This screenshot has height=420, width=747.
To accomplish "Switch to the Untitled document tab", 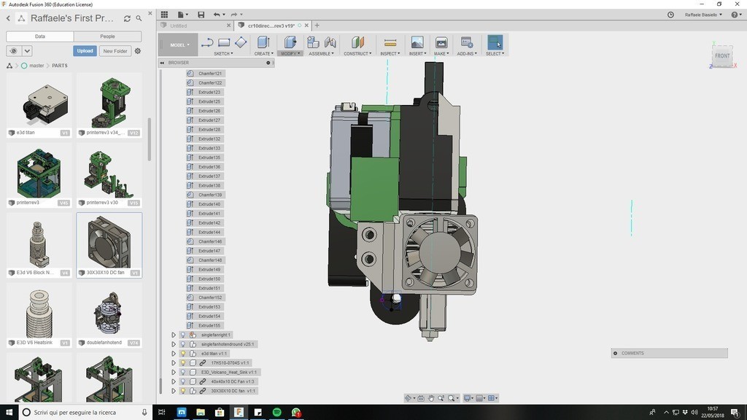I will (x=196, y=26).
